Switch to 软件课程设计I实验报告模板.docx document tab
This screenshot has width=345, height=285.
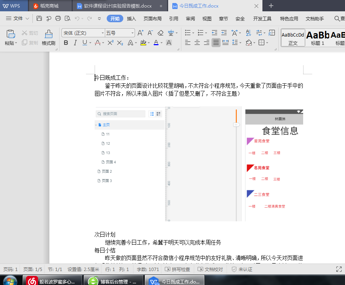(117, 6)
